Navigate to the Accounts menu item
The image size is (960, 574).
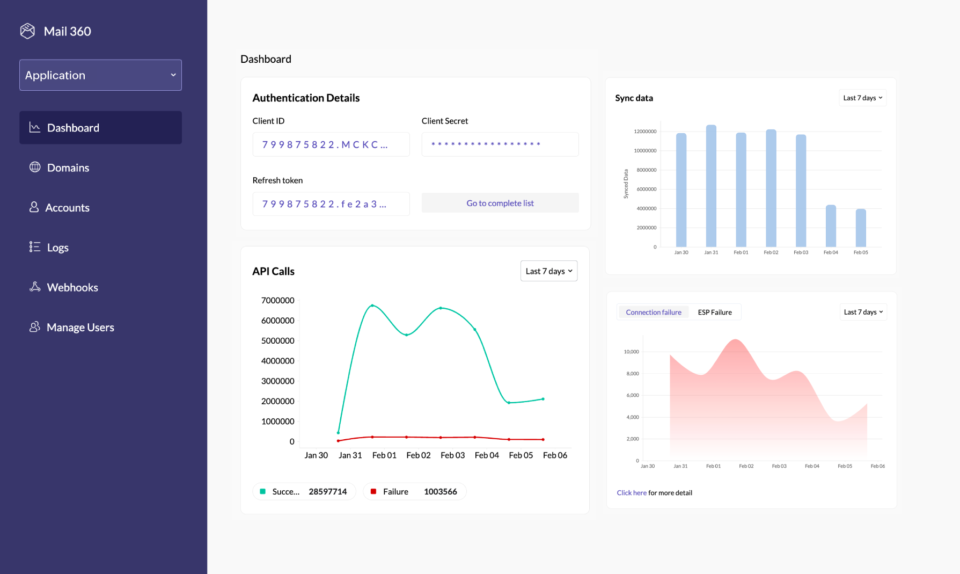68,207
